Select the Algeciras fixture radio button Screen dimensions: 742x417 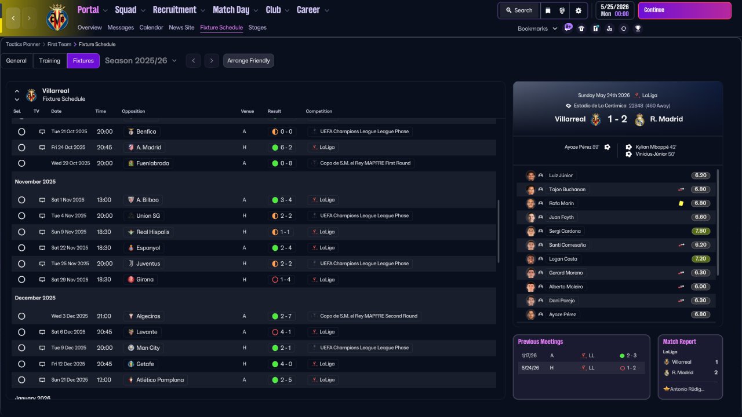[x=21, y=316]
